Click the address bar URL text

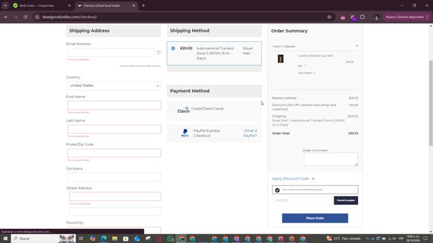pos(70,17)
